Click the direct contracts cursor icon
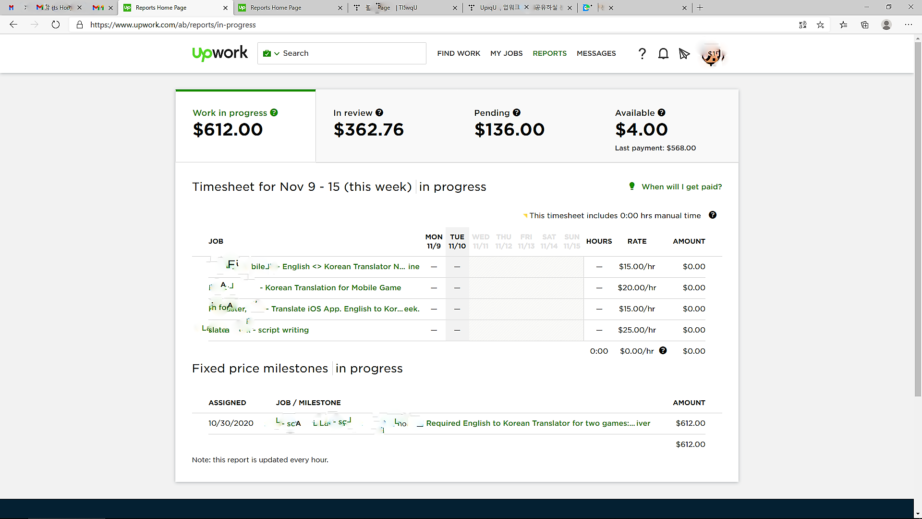The image size is (922, 519). coord(684,54)
